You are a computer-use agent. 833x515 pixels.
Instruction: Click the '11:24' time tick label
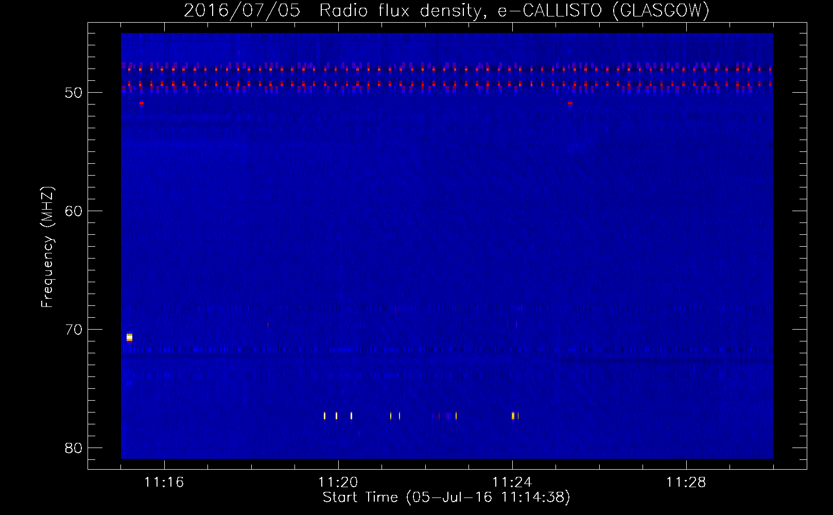point(512,483)
